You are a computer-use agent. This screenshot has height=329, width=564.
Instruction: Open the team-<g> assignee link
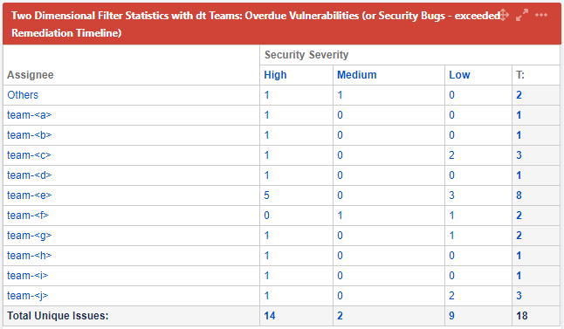[x=30, y=236]
